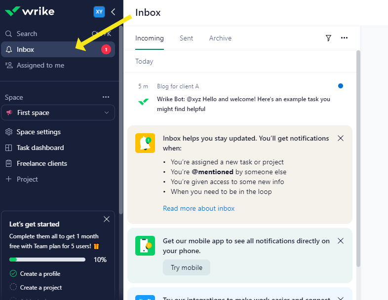The image size is (388, 300).
Task: Click the Let's get started heading
Action: pyautogui.click(x=35, y=224)
